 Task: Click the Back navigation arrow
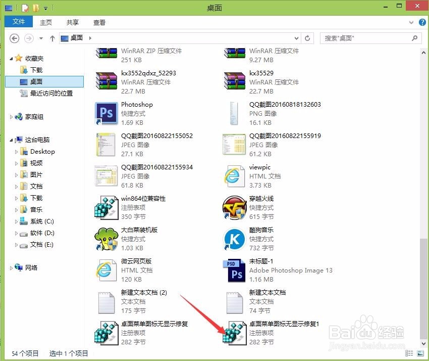click(15, 38)
